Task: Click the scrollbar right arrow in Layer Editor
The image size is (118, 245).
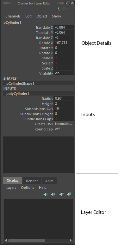Action: click(x=71, y=240)
